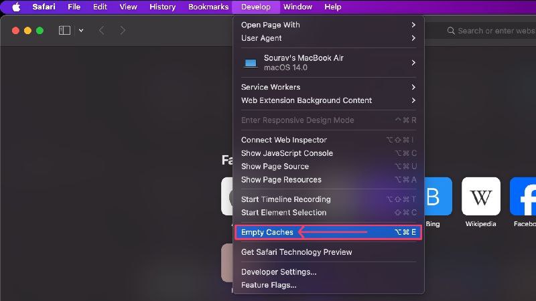Click the MacBook Air device icon
Viewport: 536px width, 301px height.
[250, 63]
